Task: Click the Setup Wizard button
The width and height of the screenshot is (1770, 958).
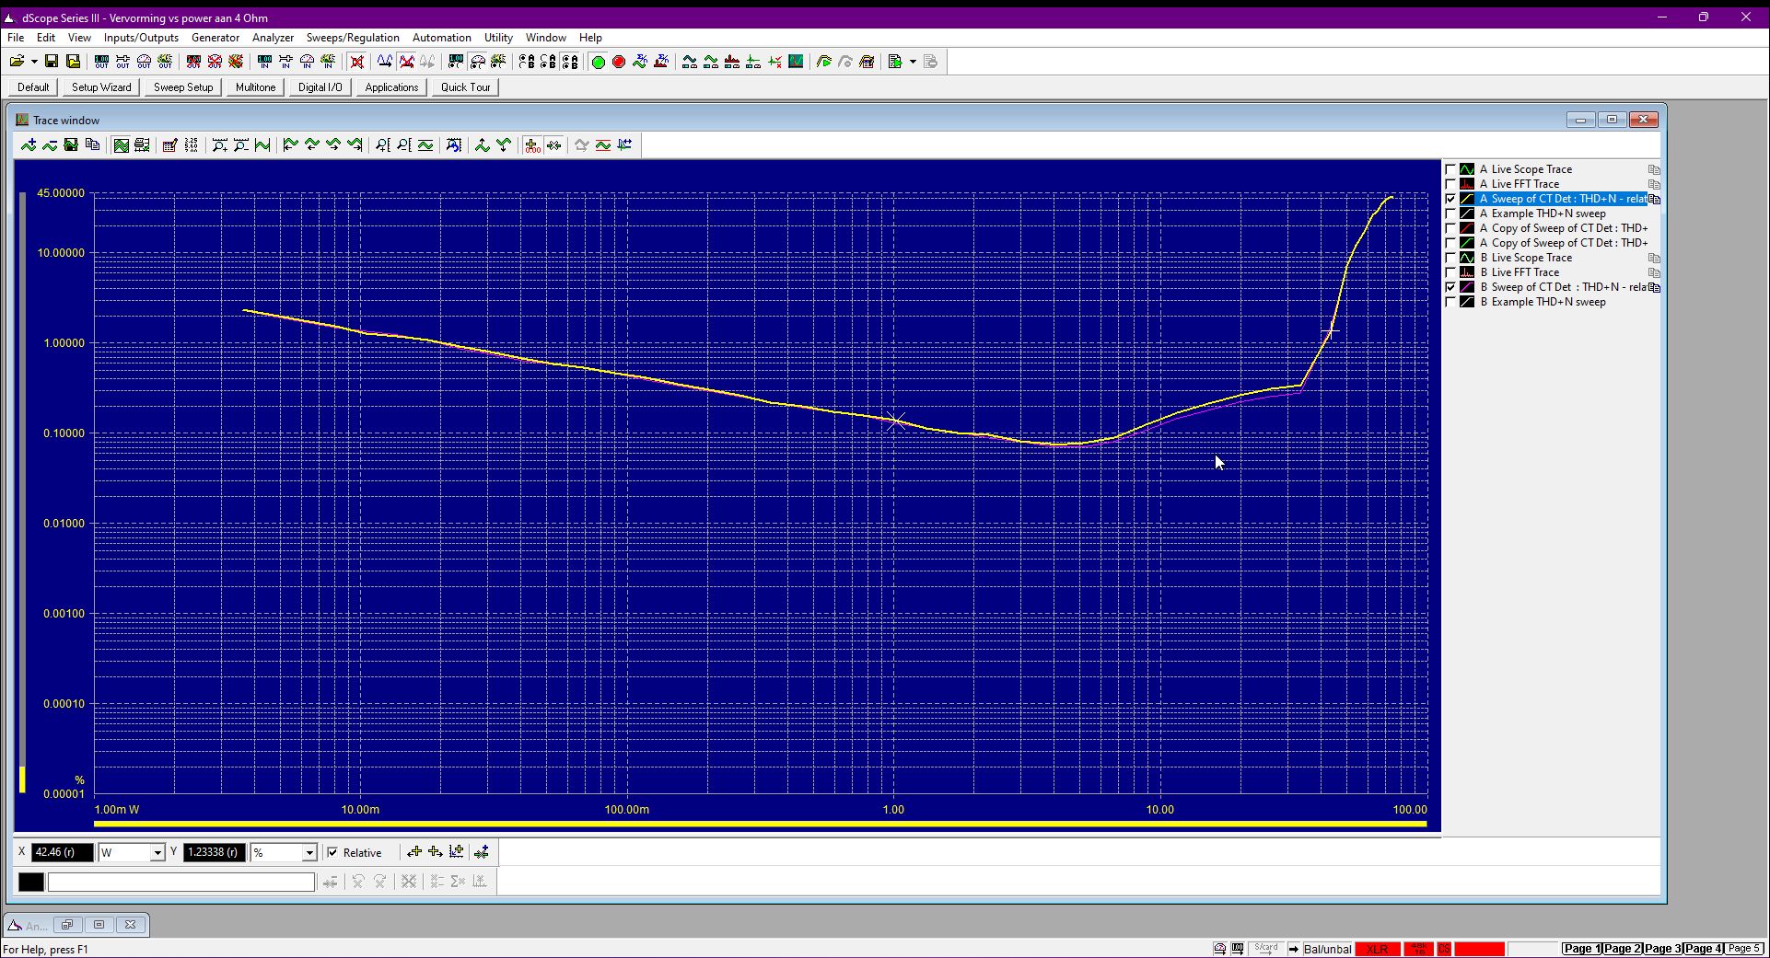Action: (x=101, y=87)
